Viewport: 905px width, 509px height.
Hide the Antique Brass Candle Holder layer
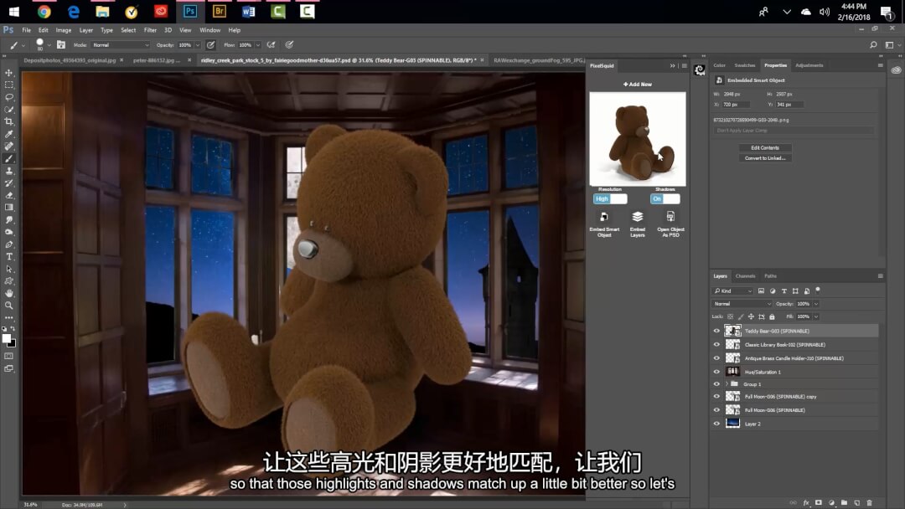pos(716,358)
